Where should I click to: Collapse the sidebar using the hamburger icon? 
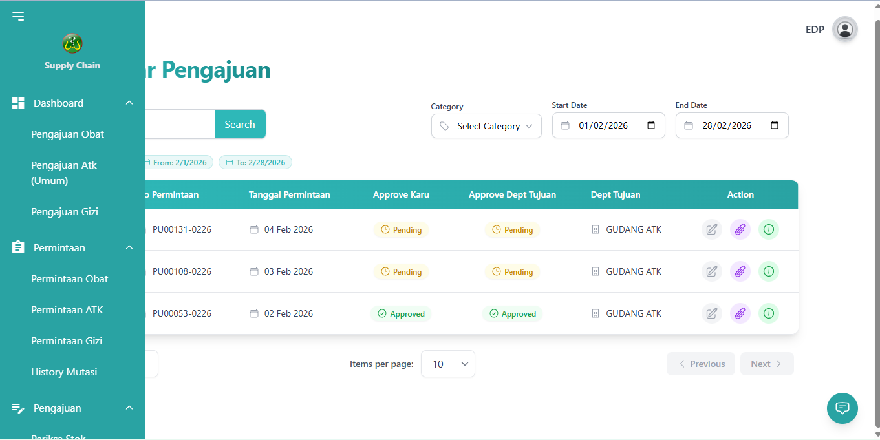point(18,16)
